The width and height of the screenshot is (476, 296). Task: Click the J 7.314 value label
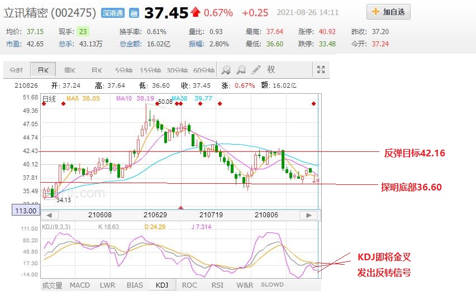tap(201, 227)
